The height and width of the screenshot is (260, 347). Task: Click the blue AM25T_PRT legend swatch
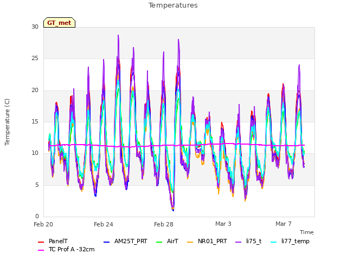tap(106, 242)
